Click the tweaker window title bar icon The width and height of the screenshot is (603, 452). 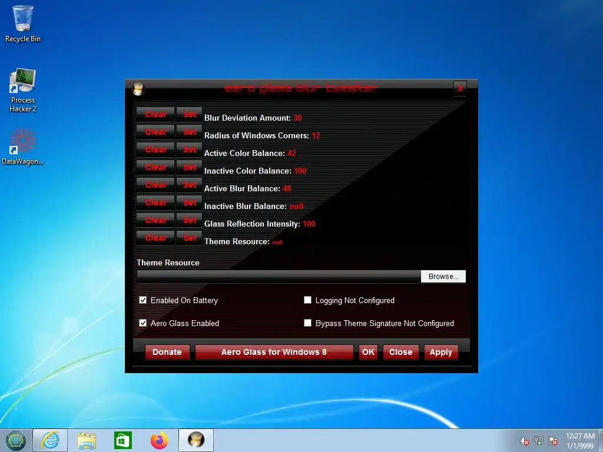(x=138, y=89)
